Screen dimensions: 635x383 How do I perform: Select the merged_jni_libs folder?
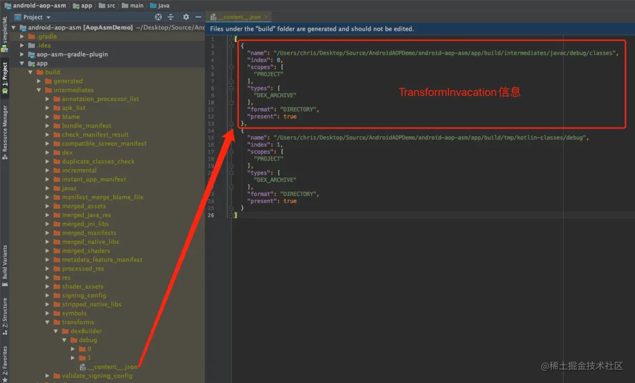pos(80,224)
